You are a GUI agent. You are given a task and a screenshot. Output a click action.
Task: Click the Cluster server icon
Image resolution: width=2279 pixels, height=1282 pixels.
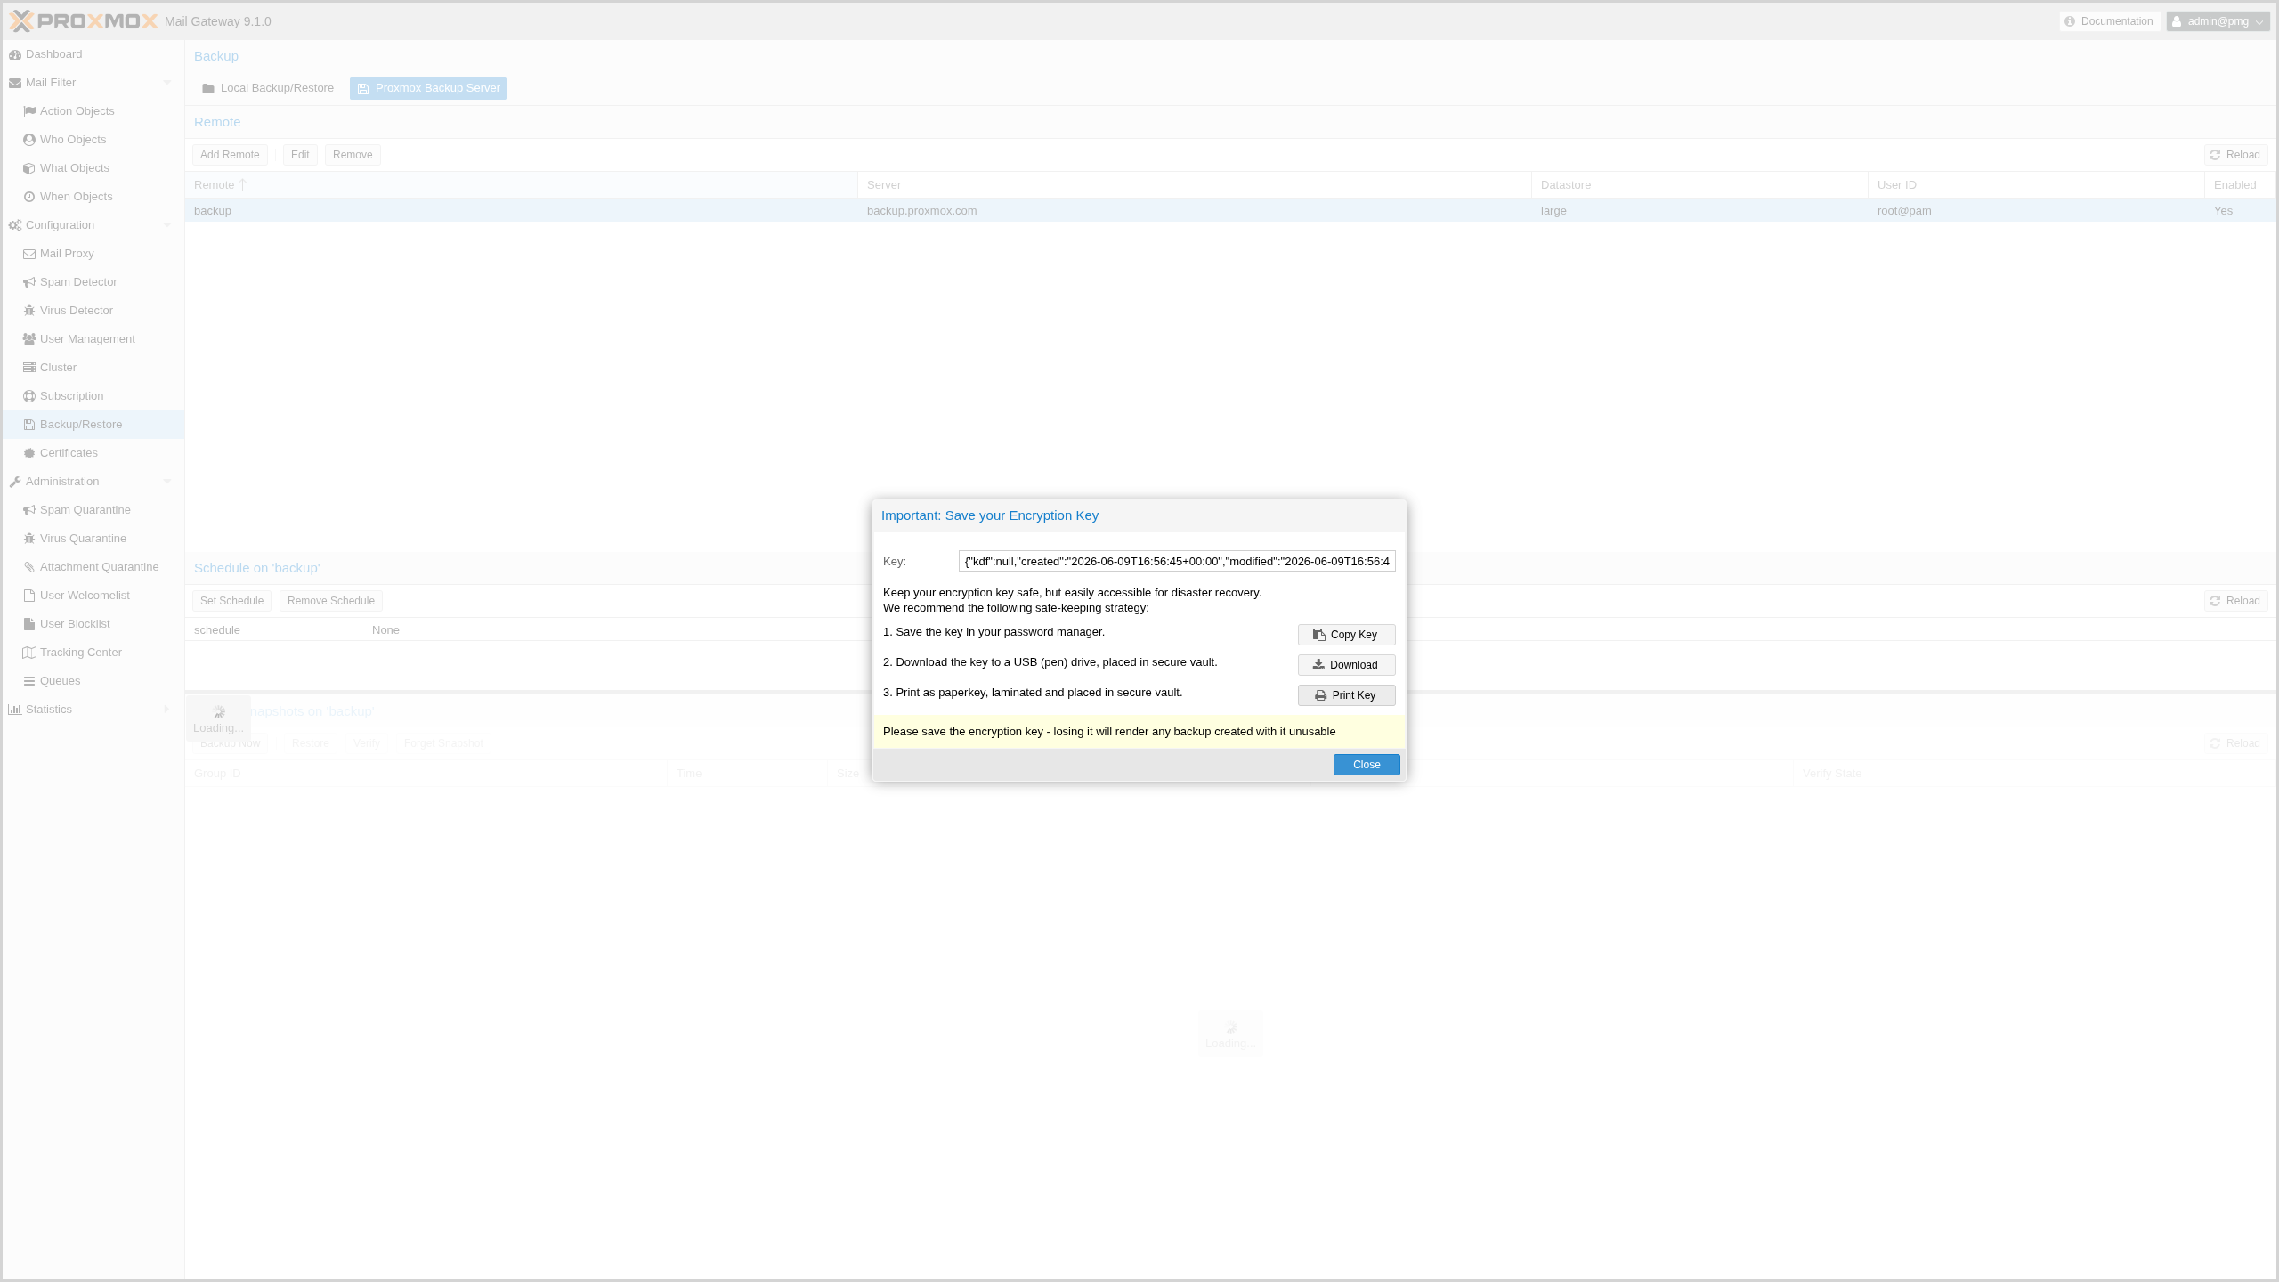point(29,368)
